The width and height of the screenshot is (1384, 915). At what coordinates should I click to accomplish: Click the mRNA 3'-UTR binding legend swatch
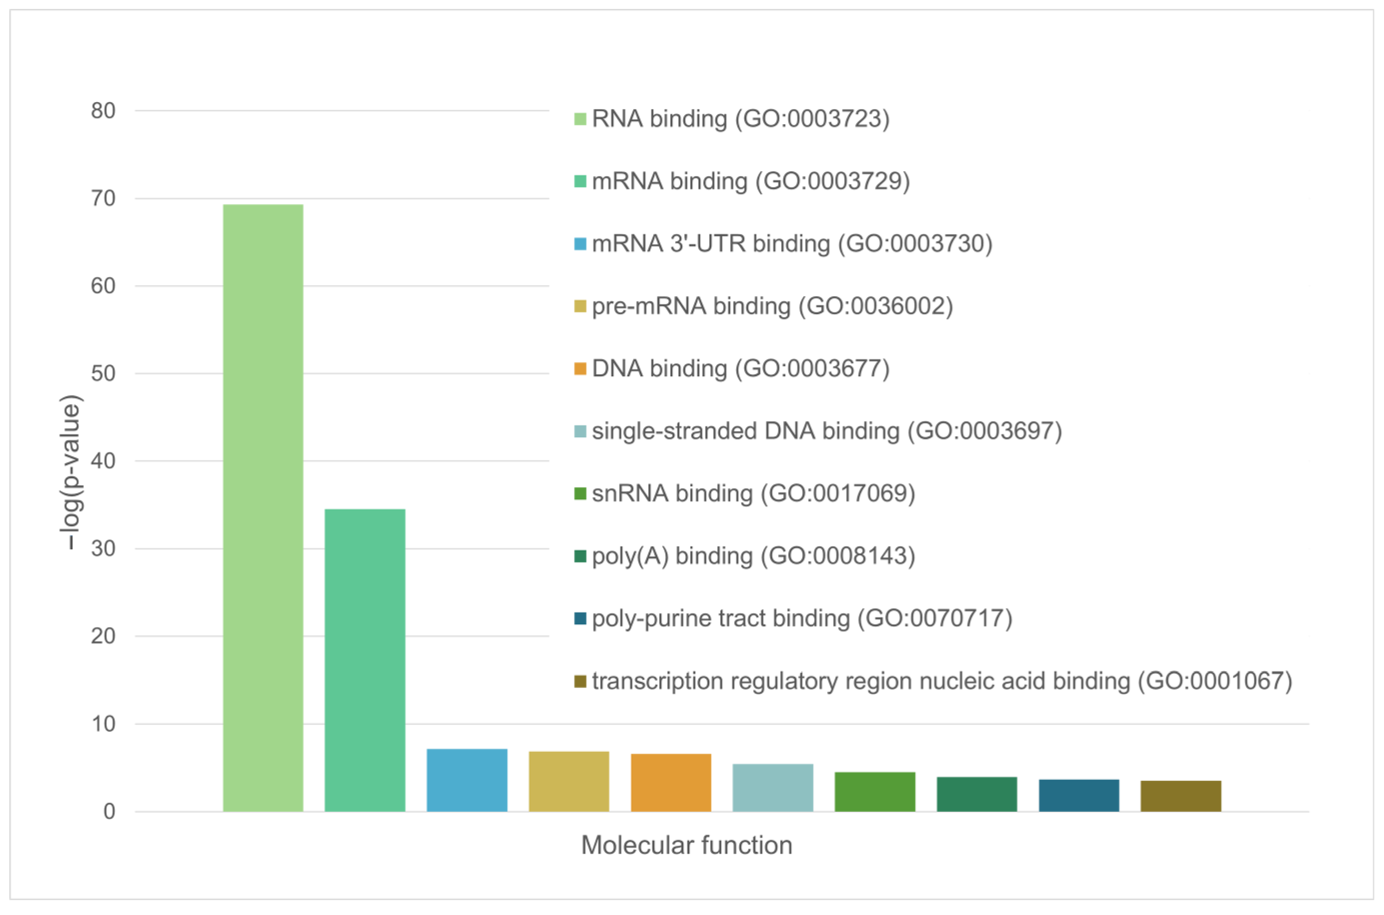pyautogui.click(x=579, y=244)
